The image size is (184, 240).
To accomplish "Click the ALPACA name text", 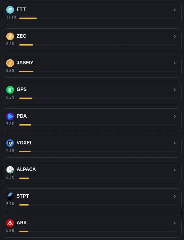I will (26, 169).
